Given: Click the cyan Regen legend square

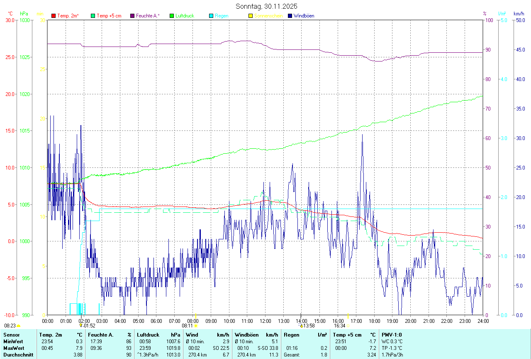Looking at the screenshot, I should pyautogui.click(x=211, y=16).
